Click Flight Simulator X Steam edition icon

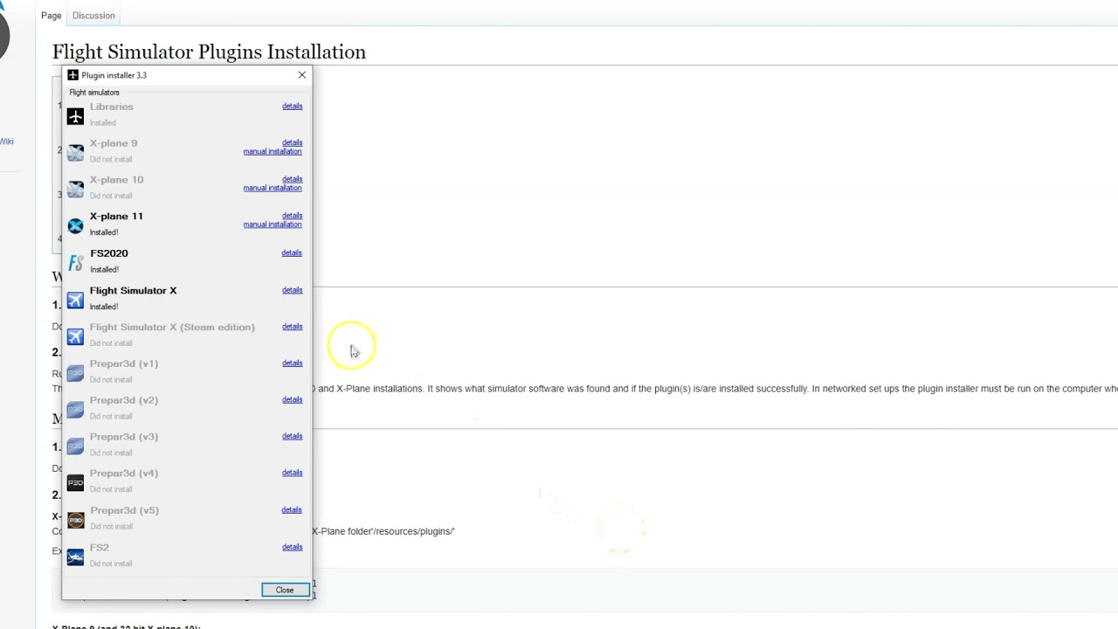tap(75, 337)
